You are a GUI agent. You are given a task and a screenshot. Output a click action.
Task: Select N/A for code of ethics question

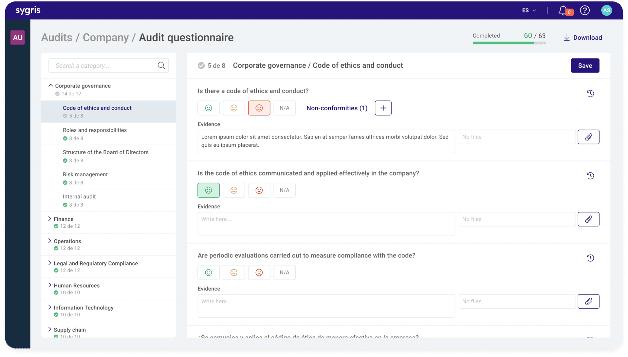pos(284,108)
